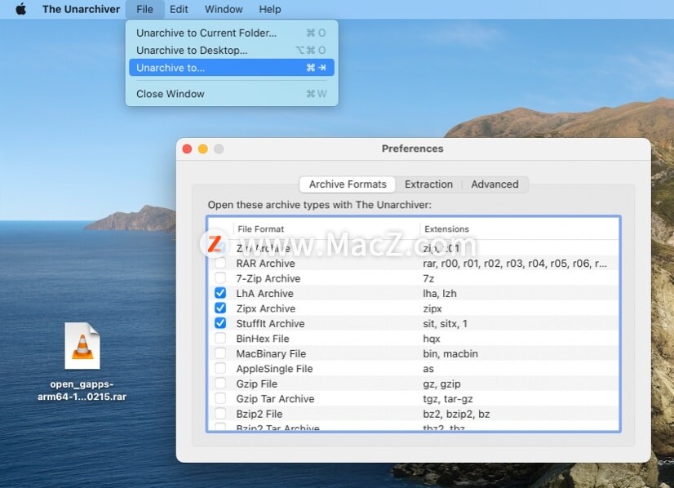Select the MacBinary File row label
This screenshot has height=488, width=674.
tap(271, 353)
